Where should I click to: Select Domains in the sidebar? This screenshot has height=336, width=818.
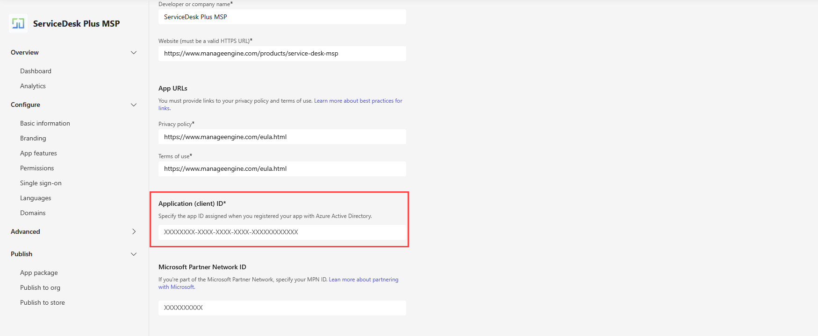(x=33, y=213)
